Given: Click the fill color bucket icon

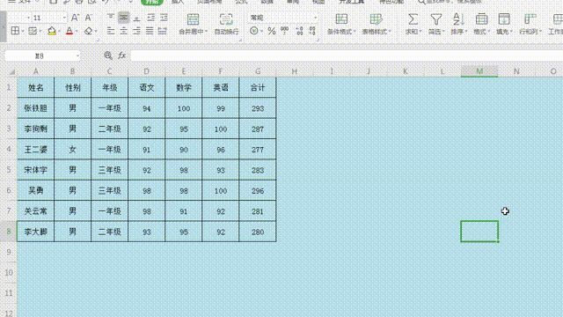Looking at the screenshot, I should [52, 32].
